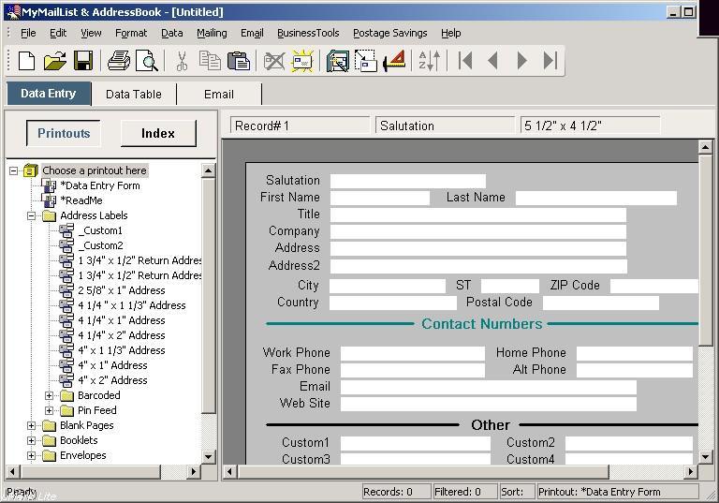
Task: Expand the Barcoded folder
Action: click(49, 395)
